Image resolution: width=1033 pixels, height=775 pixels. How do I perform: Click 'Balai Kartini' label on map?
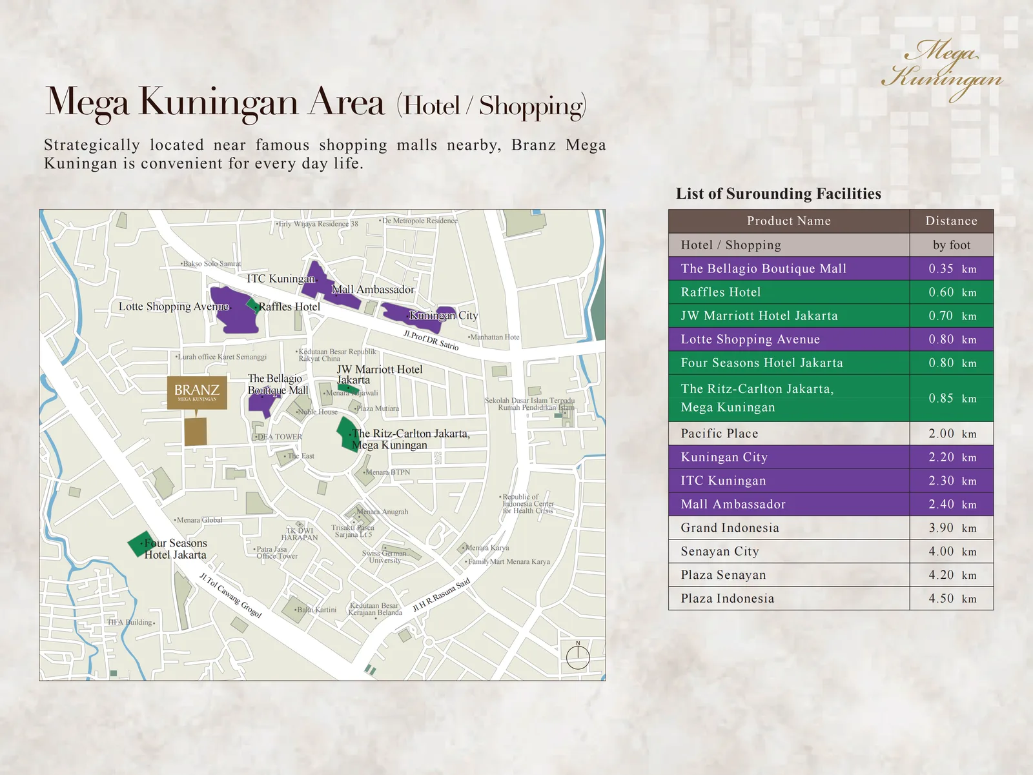click(316, 610)
